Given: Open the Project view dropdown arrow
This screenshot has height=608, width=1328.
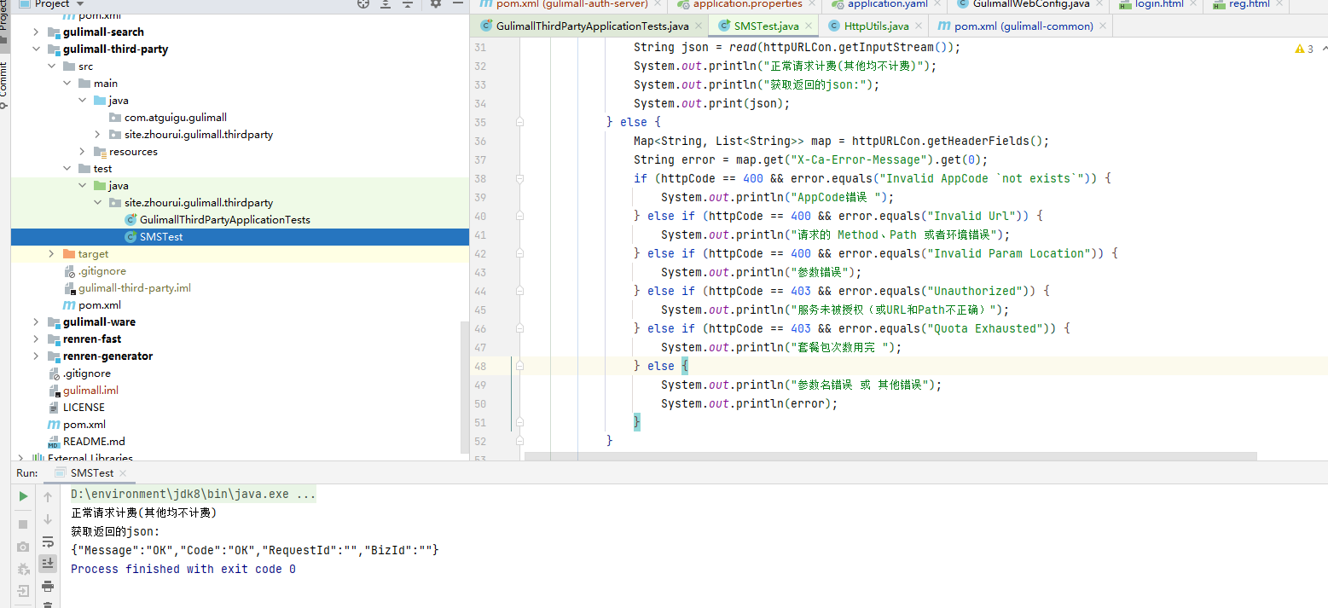Looking at the screenshot, I should pyautogui.click(x=80, y=4).
